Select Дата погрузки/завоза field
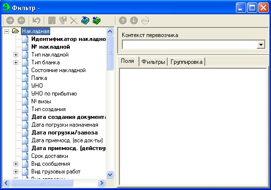Screen dimensions: 271x190 [x=64, y=133]
